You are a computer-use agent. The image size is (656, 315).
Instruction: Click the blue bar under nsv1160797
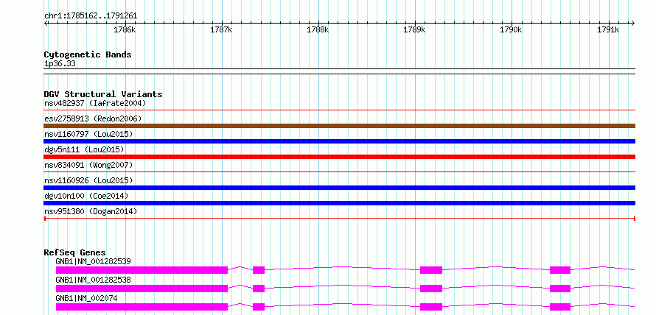pos(340,141)
